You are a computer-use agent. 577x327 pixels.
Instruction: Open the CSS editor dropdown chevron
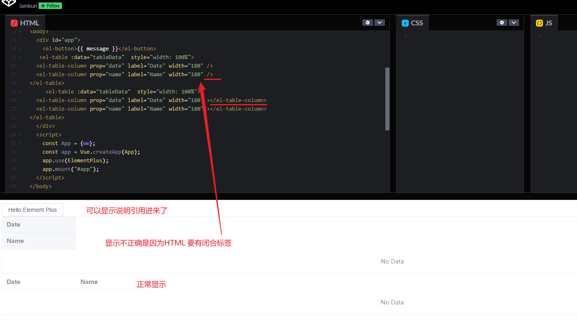click(x=514, y=23)
